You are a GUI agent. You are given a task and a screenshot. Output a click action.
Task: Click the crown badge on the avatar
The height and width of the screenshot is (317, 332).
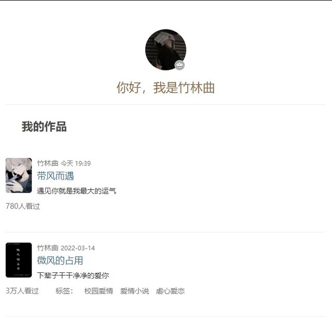coord(179,65)
